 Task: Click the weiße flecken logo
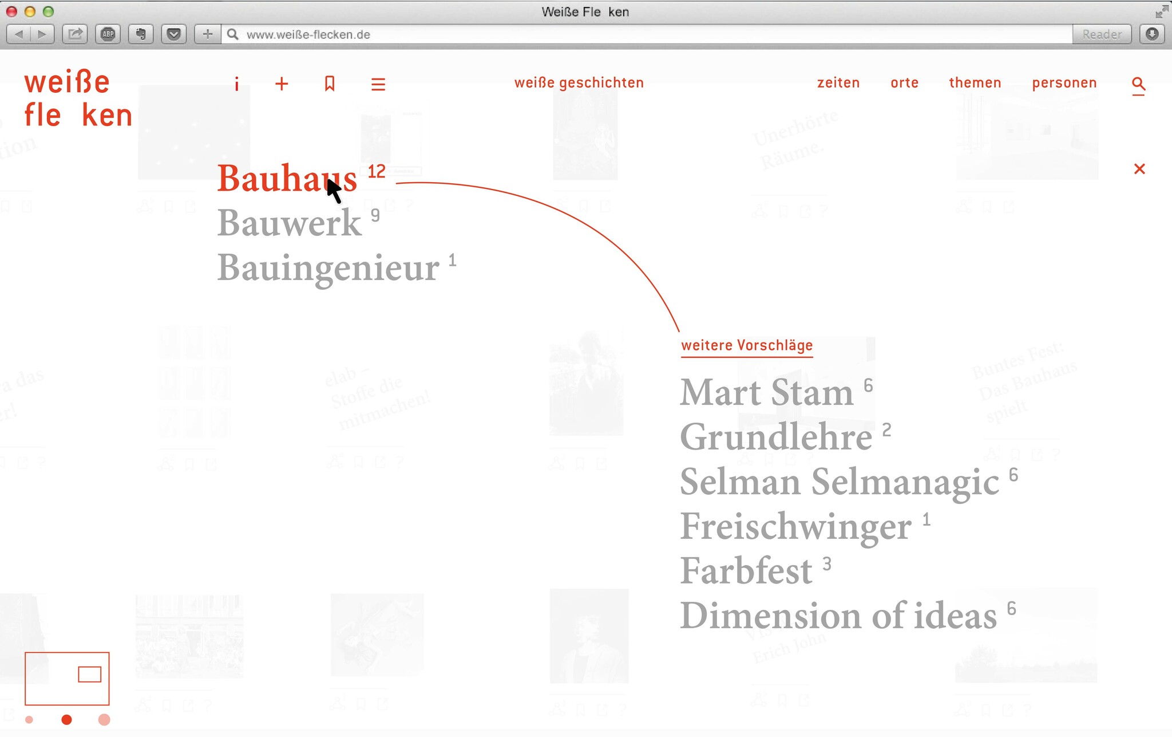coord(78,98)
